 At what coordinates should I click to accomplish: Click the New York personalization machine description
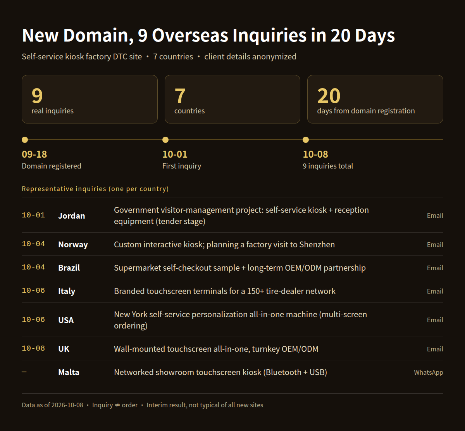pyautogui.click(x=241, y=320)
